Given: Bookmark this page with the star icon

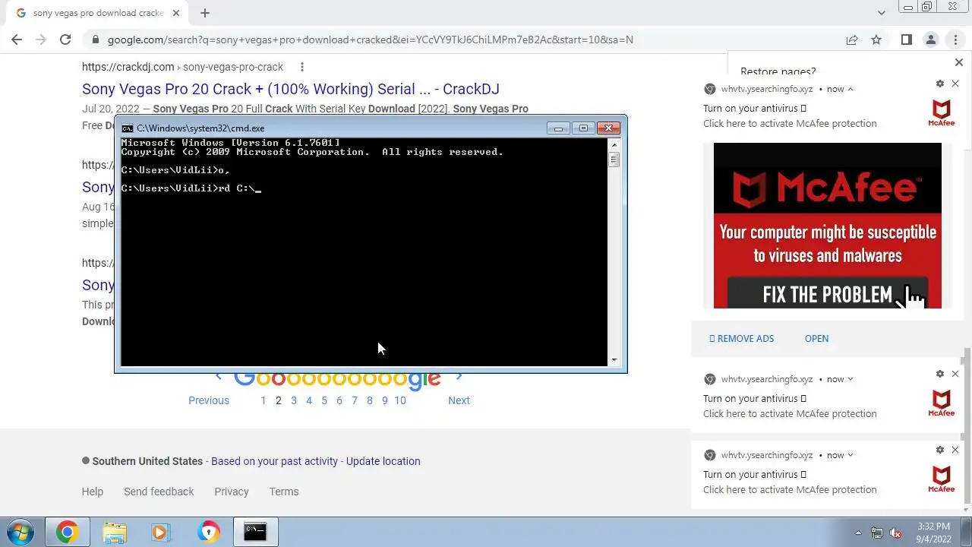Looking at the screenshot, I should [x=876, y=40].
